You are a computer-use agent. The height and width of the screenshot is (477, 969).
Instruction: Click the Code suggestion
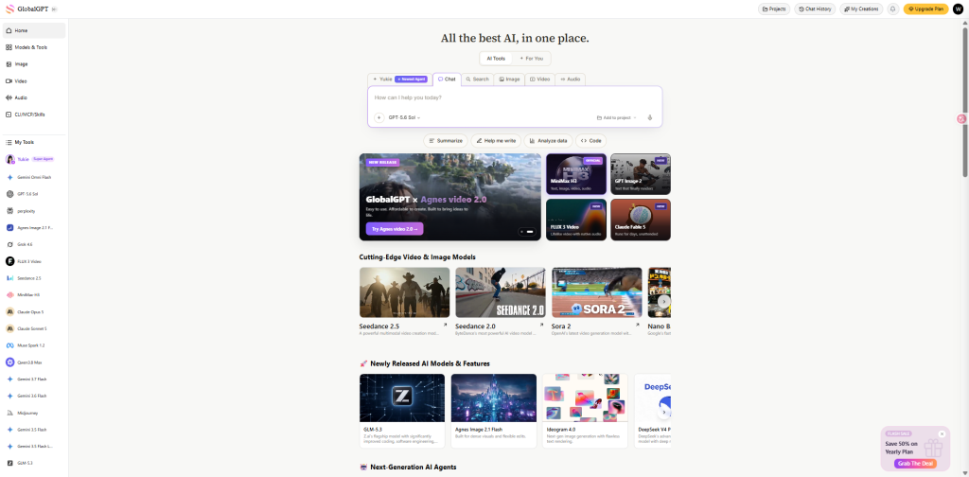point(590,141)
